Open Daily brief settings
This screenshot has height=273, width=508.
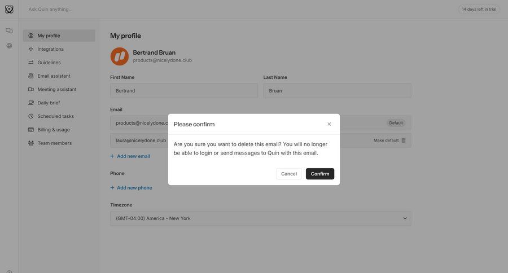49,103
